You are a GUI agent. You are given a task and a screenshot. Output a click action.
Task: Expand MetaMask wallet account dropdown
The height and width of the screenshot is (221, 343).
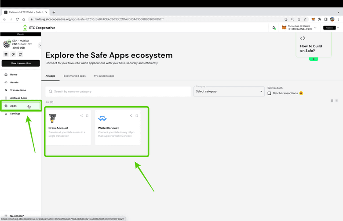[315, 28]
